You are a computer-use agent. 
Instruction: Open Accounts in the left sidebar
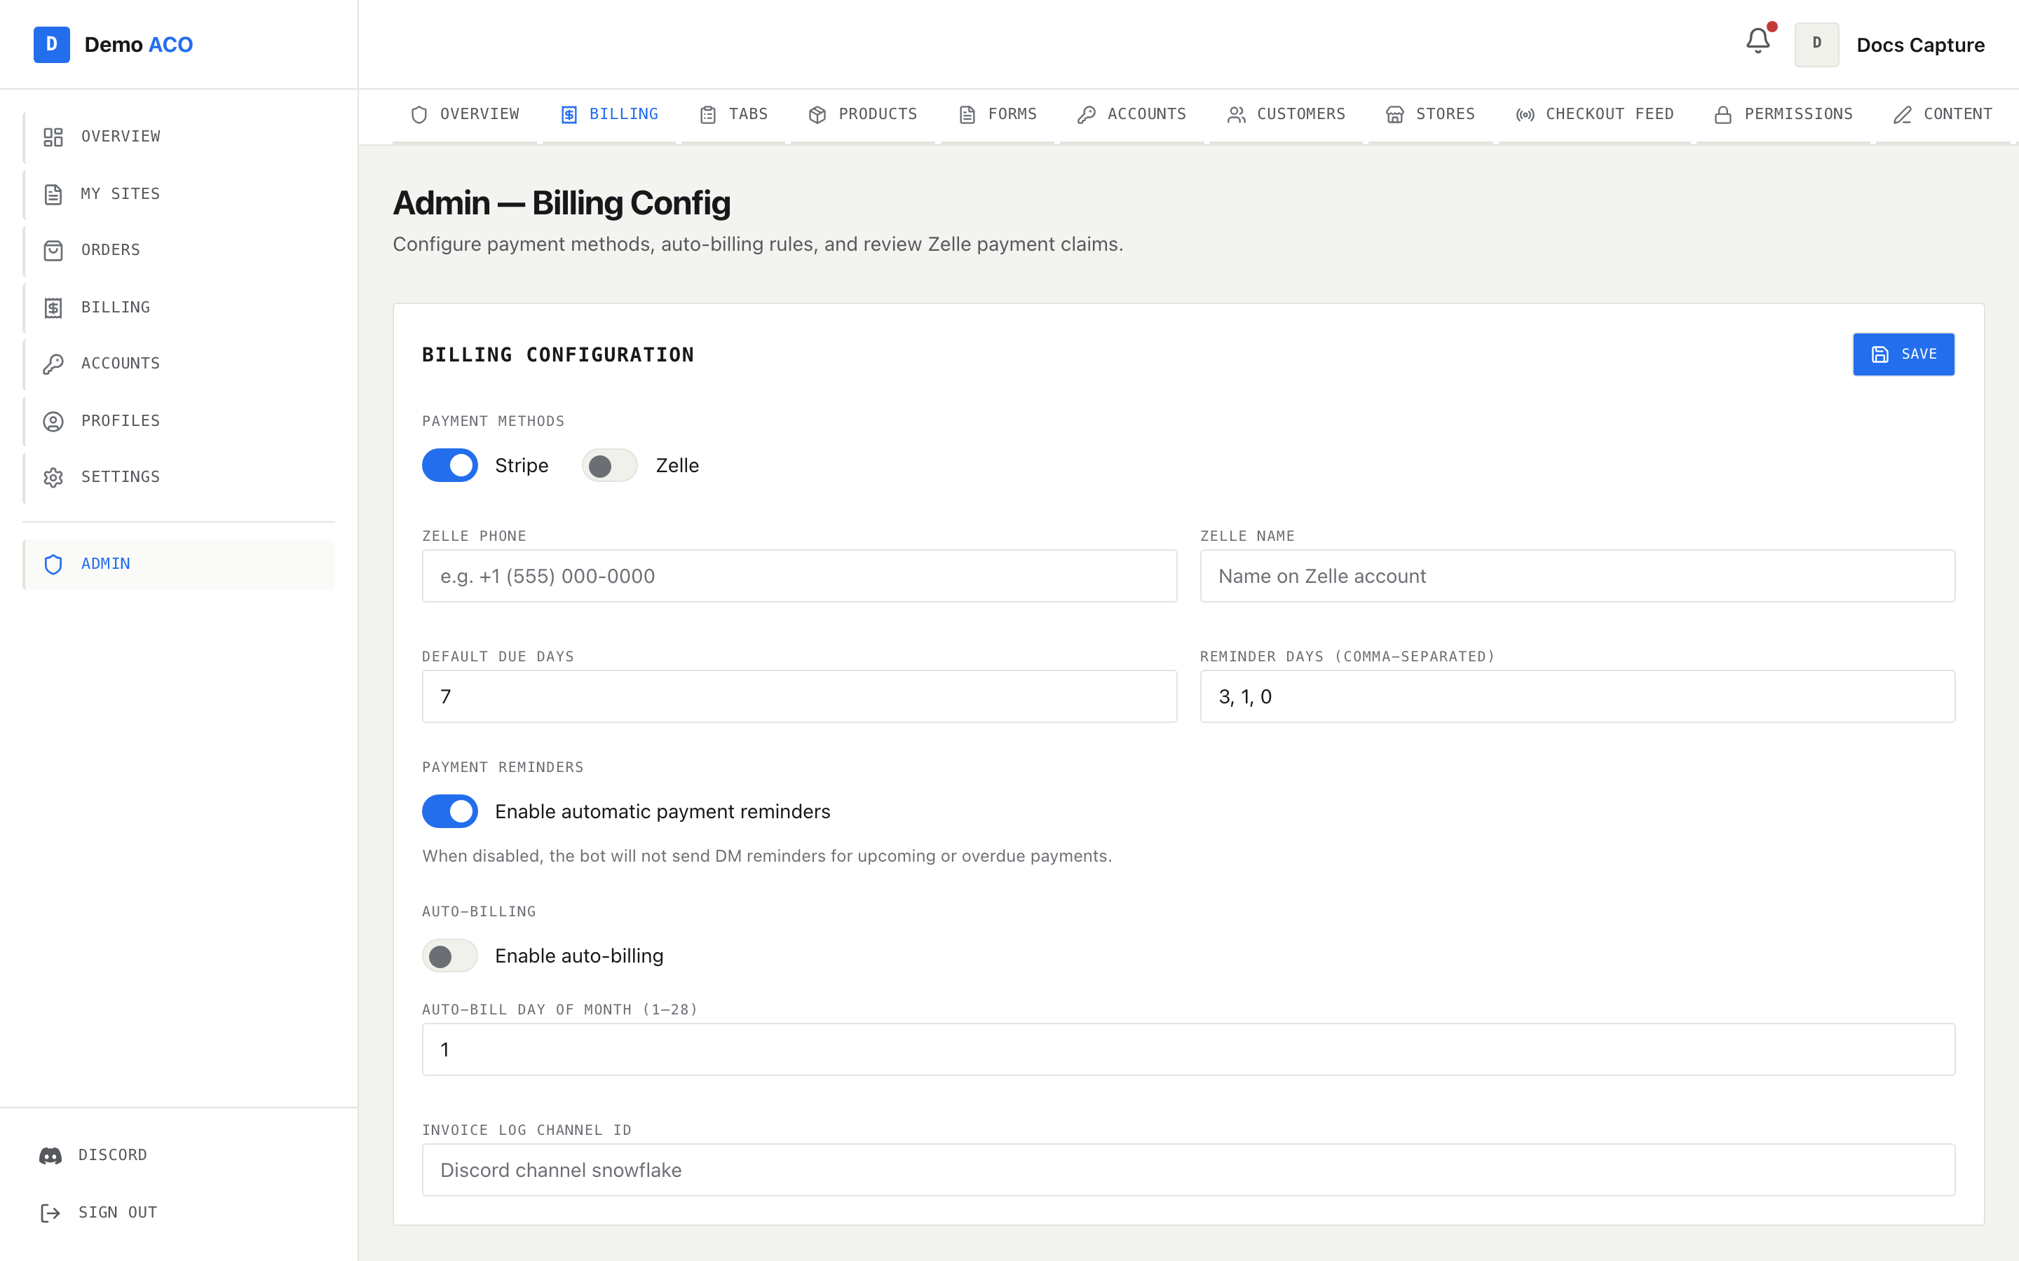pyautogui.click(x=179, y=364)
